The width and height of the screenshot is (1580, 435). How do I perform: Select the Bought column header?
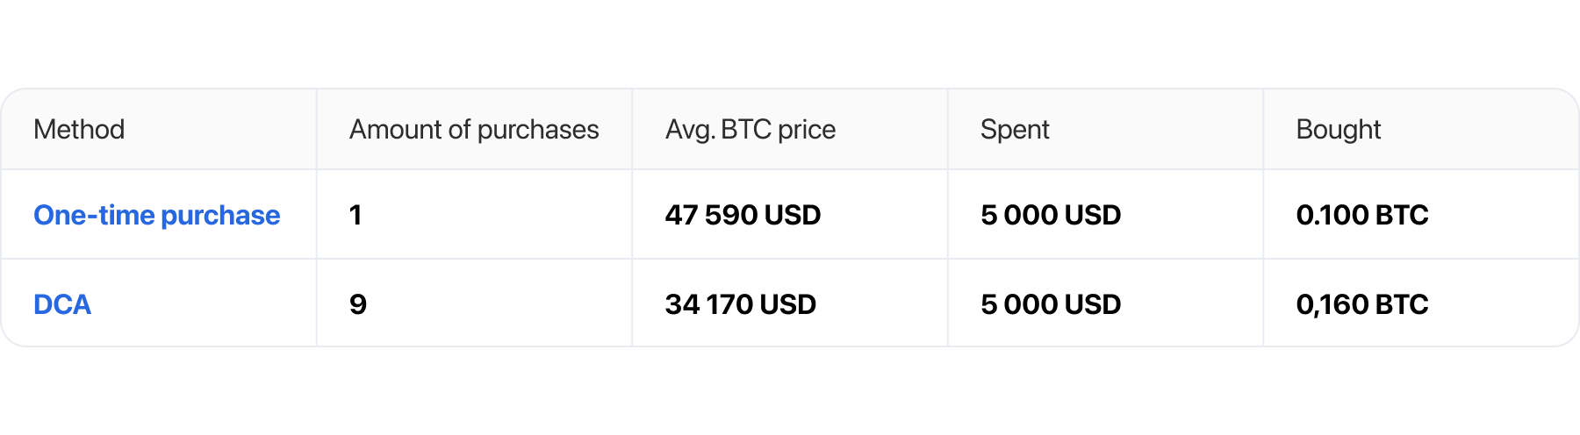click(x=1339, y=130)
